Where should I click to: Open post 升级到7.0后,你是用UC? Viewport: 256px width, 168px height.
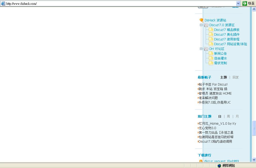215,102
